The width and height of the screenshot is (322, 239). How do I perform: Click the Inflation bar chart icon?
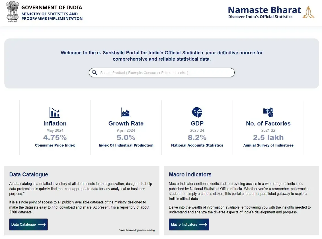[x=55, y=112]
